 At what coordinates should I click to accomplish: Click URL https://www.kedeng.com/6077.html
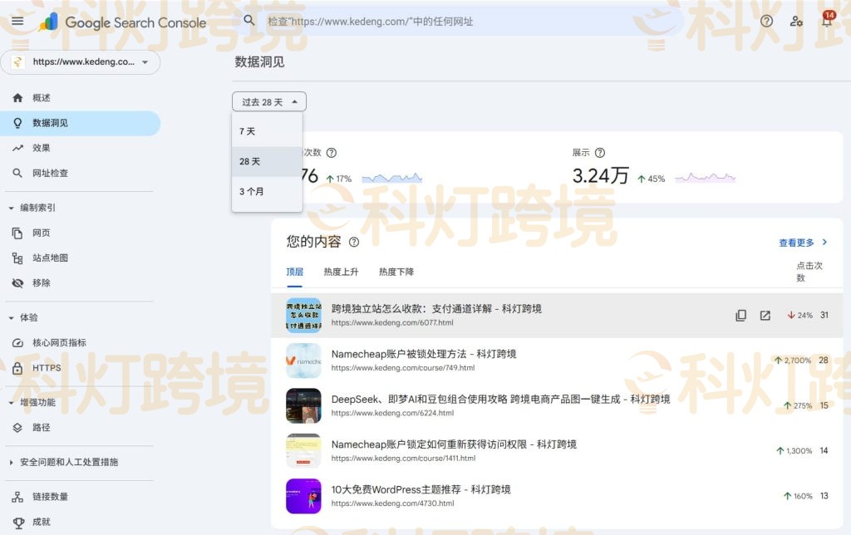pos(392,322)
